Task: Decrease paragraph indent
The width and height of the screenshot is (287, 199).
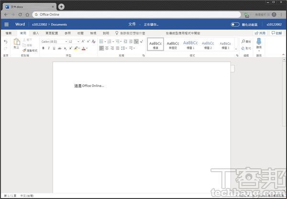Action: [125, 41]
